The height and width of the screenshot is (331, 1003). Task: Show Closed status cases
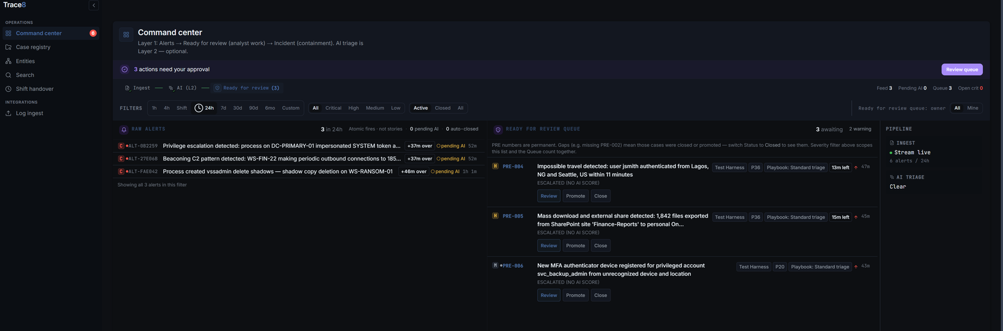click(x=443, y=108)
